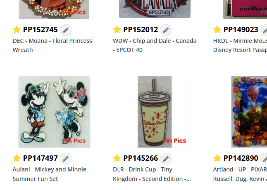Click the pencil edit icon for PP147497
267x190 pixels.
pos(65,158)
